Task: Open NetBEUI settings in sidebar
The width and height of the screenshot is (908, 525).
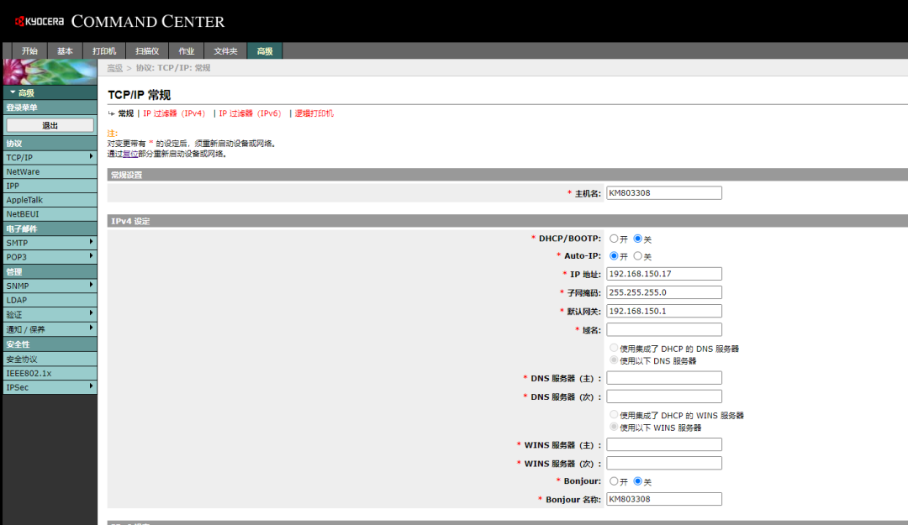Action: tap(50, 214)
